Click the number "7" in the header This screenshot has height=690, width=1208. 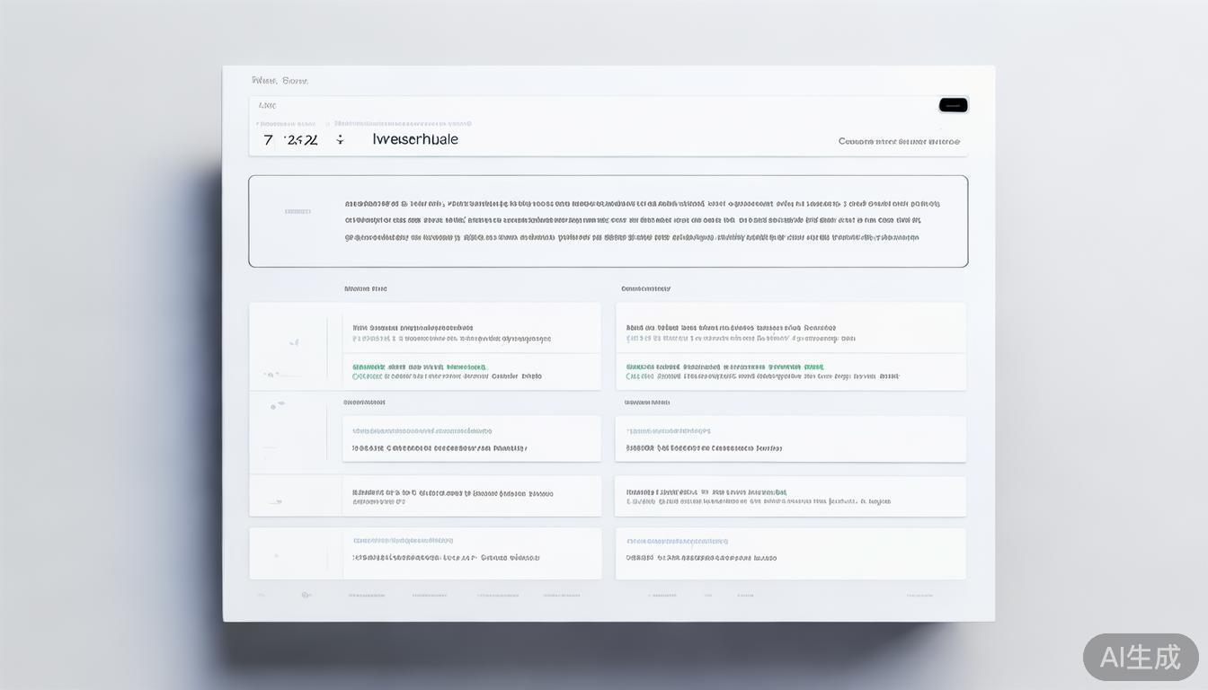click(x=268, y=140)
